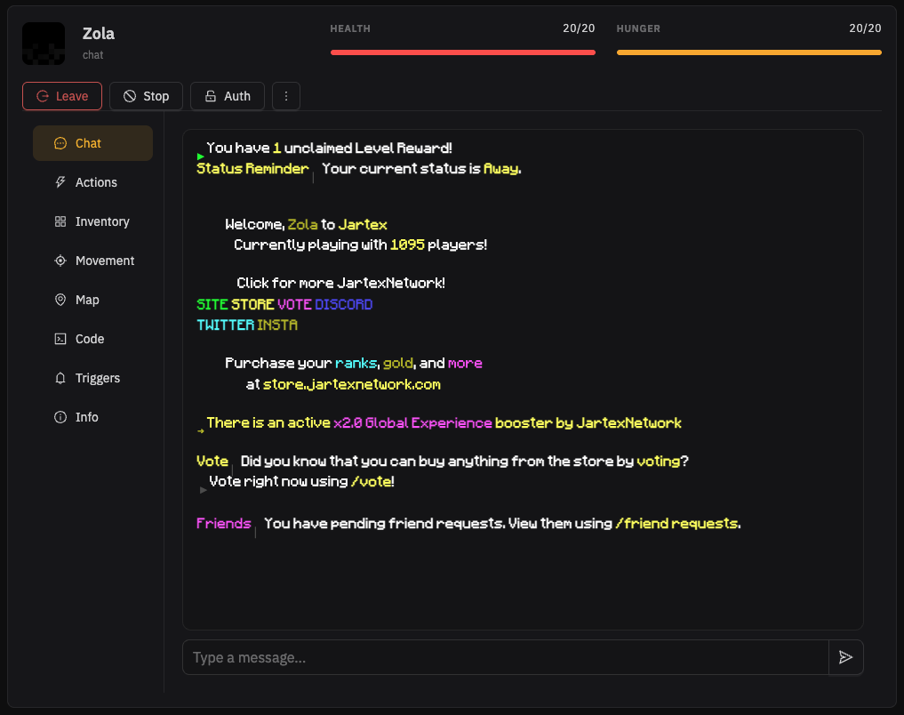The width and height of the screenshot is (904, 715).
Task: Click the green SITE link in chat
Action: (212, 304)
